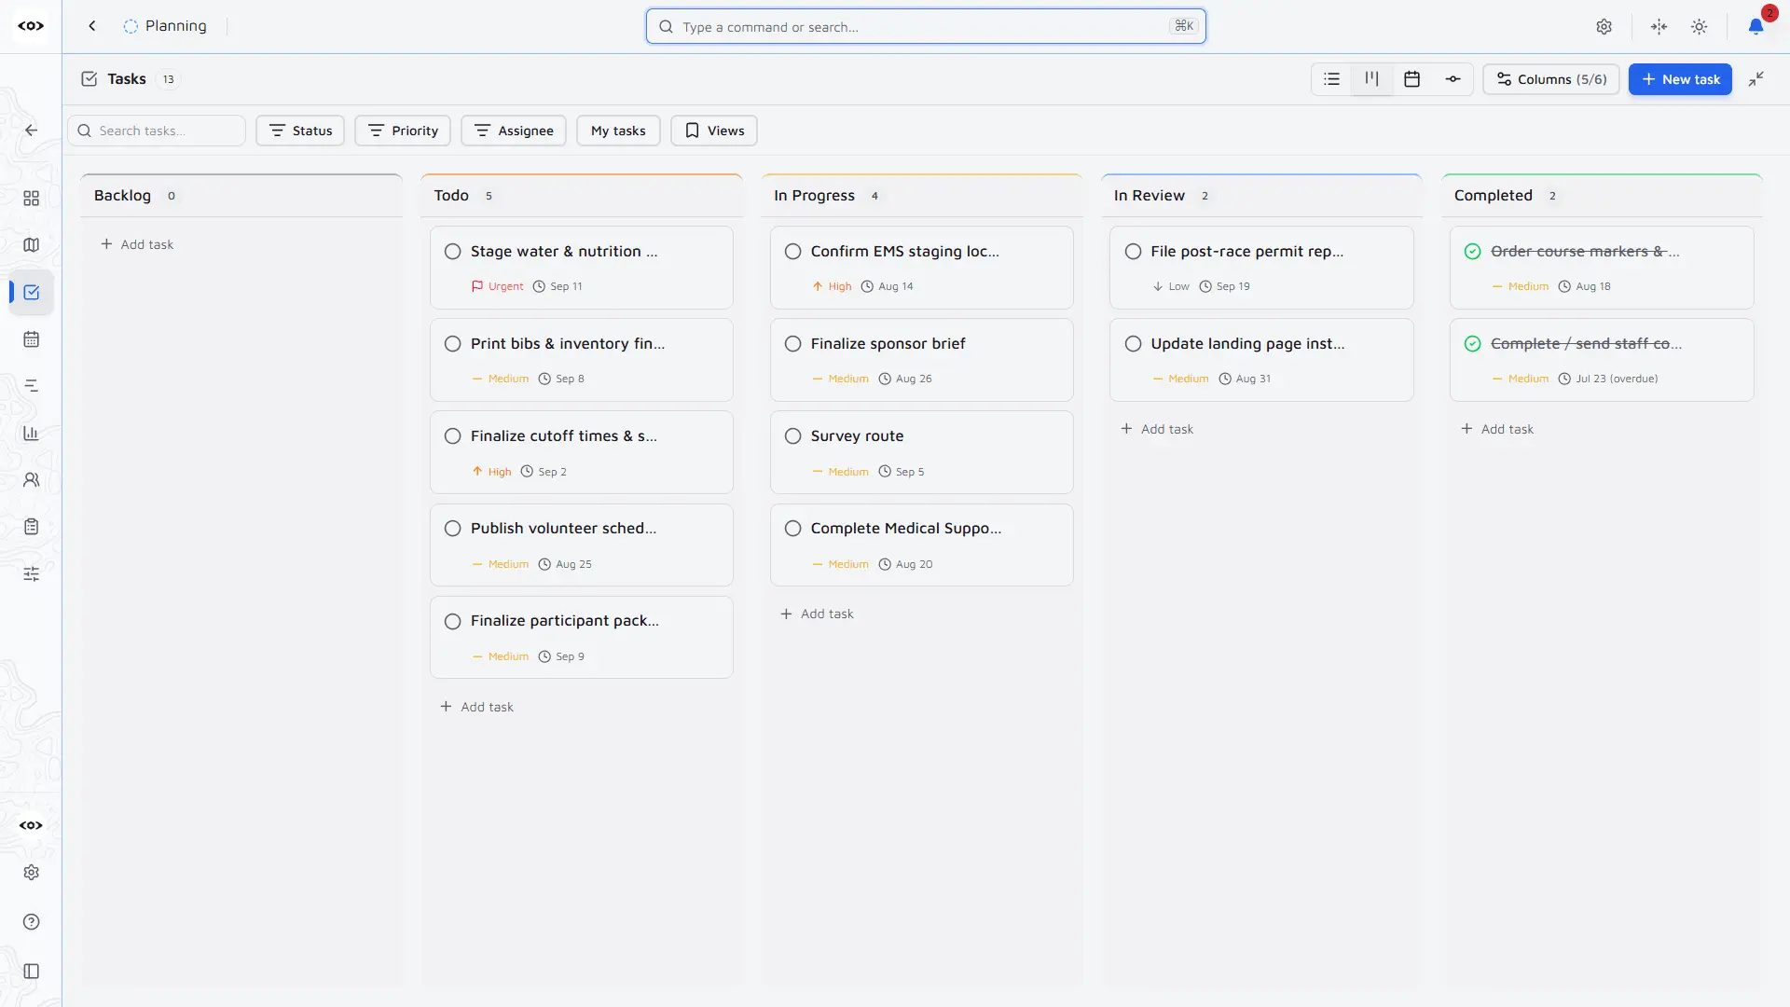1790x1007 pixels.
Task: Switch to list view
Action: (x=1331, y=79)
